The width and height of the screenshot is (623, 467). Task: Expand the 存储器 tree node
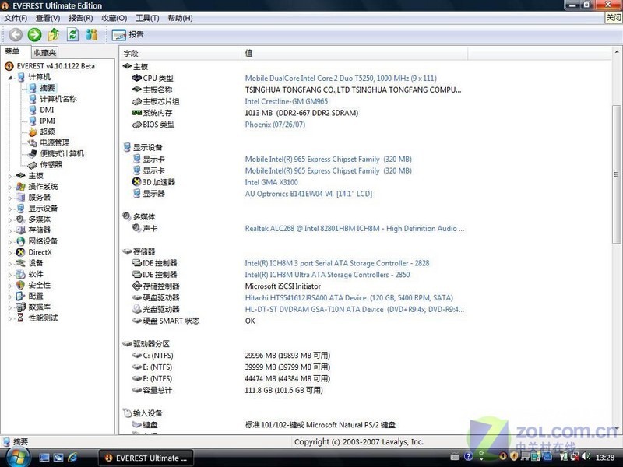click(x=10, y=230)
